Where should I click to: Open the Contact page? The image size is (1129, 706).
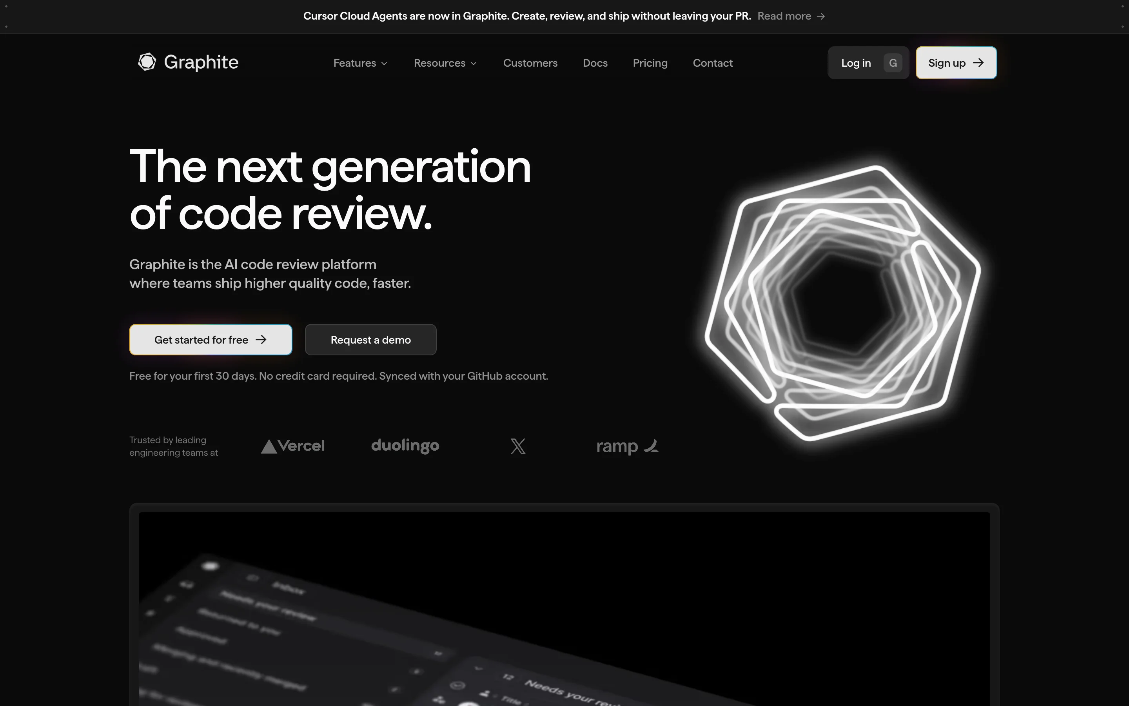712,63
